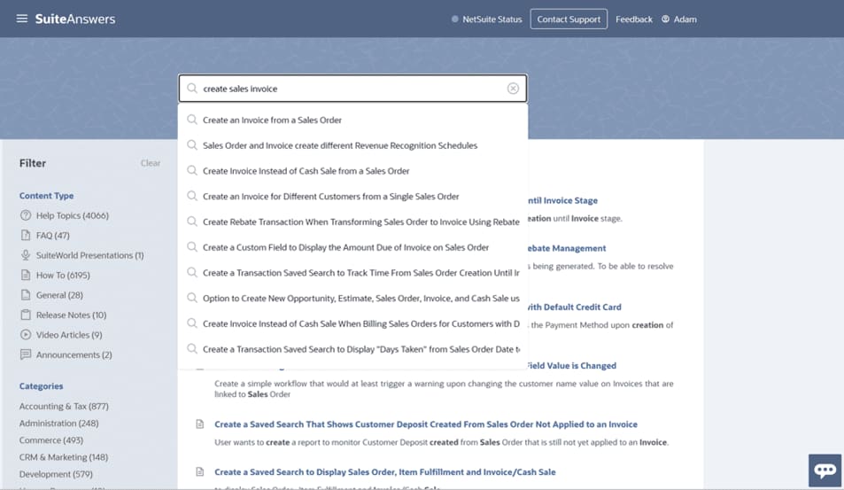Click the Video Articles play icon

pyautogui.click(x=26, y=335)
